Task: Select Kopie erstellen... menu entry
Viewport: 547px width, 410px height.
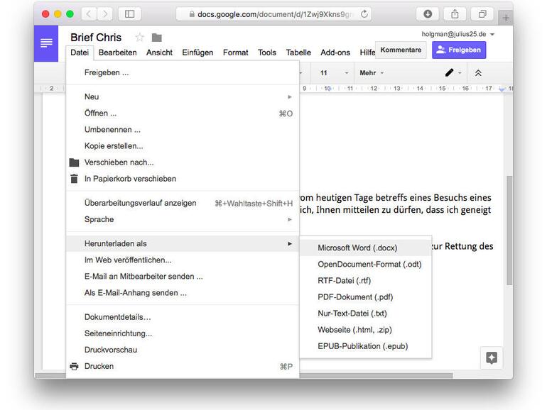Action: point(183,146)
